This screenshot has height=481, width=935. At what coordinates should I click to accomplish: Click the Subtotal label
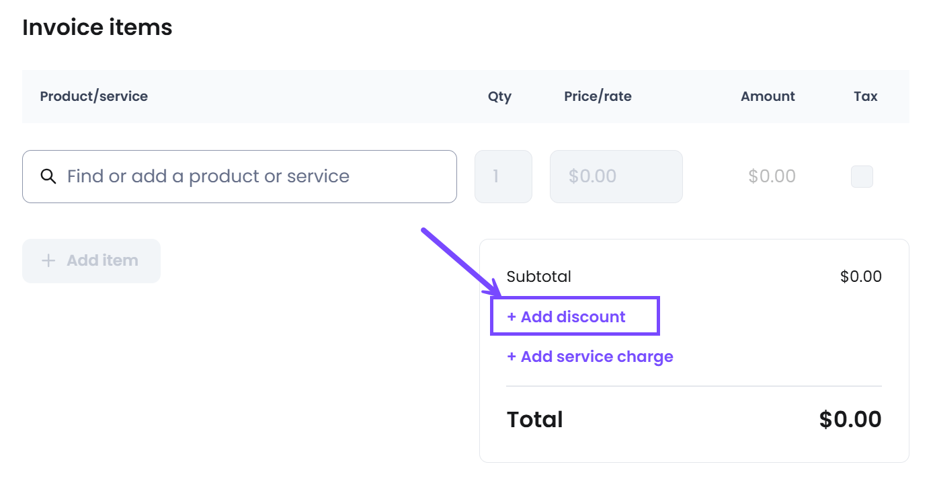click(538, 276)
